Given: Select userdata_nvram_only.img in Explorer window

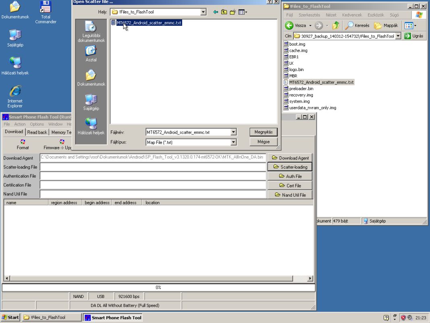Looking at the screenshot, I should (x=310, y=108).
